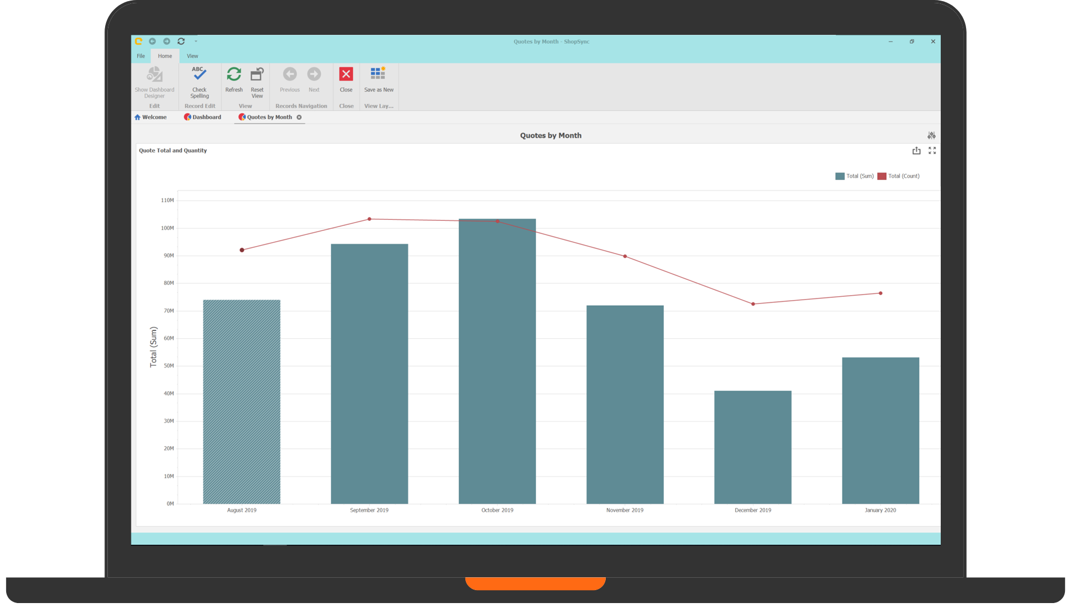
Task: Click the Total (Sum) legend swatch
Action: pos(840,176)
